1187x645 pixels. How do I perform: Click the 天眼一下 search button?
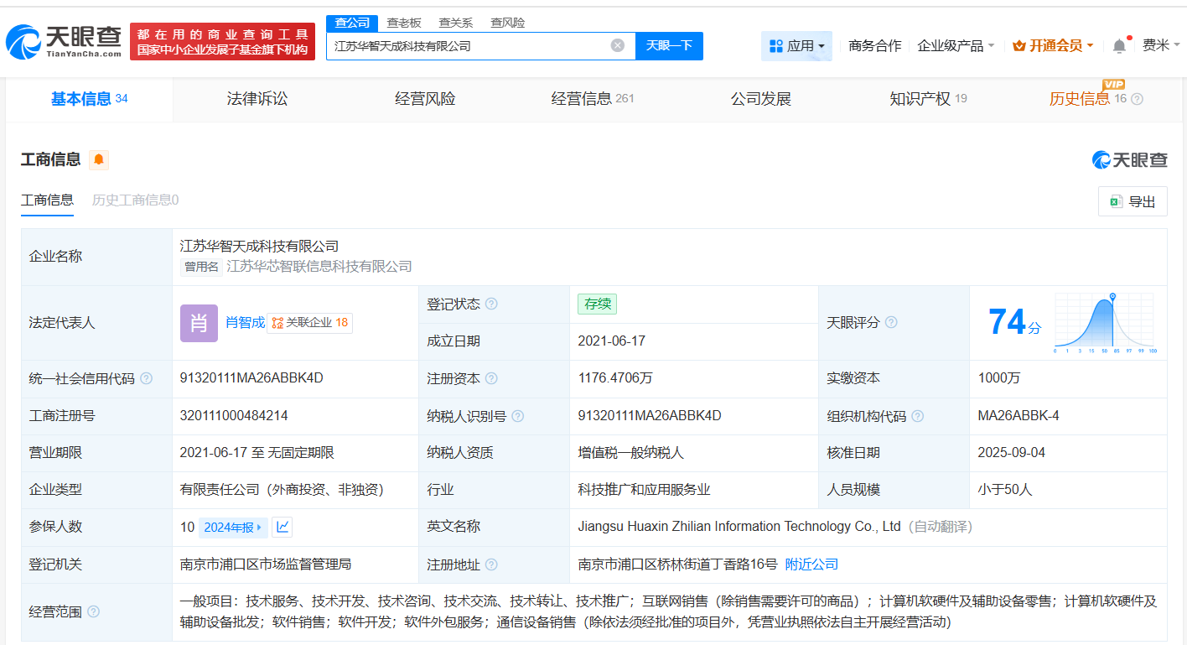tap(669, 46)
